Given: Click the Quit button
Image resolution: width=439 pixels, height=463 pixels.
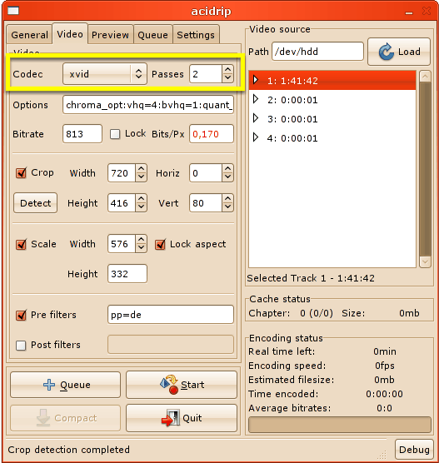Looking at the screenshot, I should tap(182, 418).
